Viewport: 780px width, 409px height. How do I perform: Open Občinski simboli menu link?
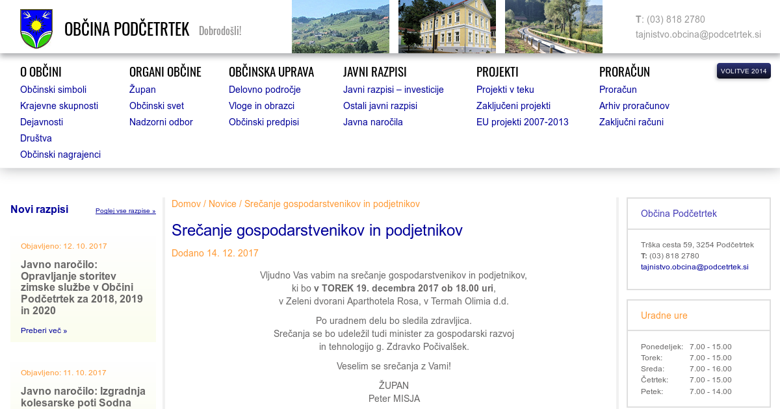point(53,90)
